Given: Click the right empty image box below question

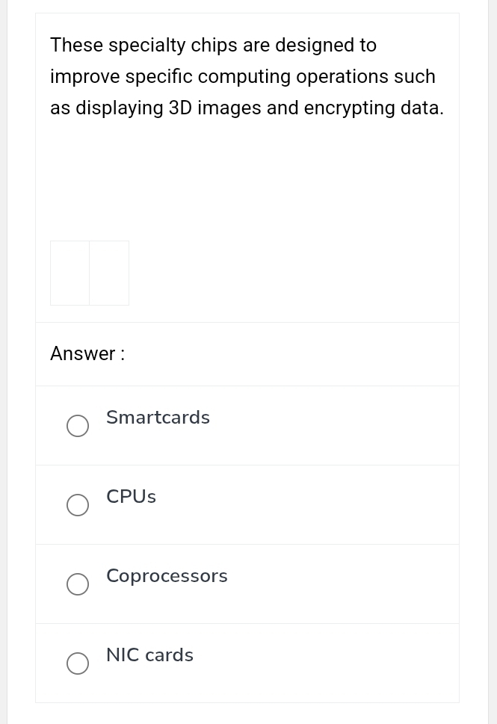Looking at the screenshot, I should click(109, 273).
